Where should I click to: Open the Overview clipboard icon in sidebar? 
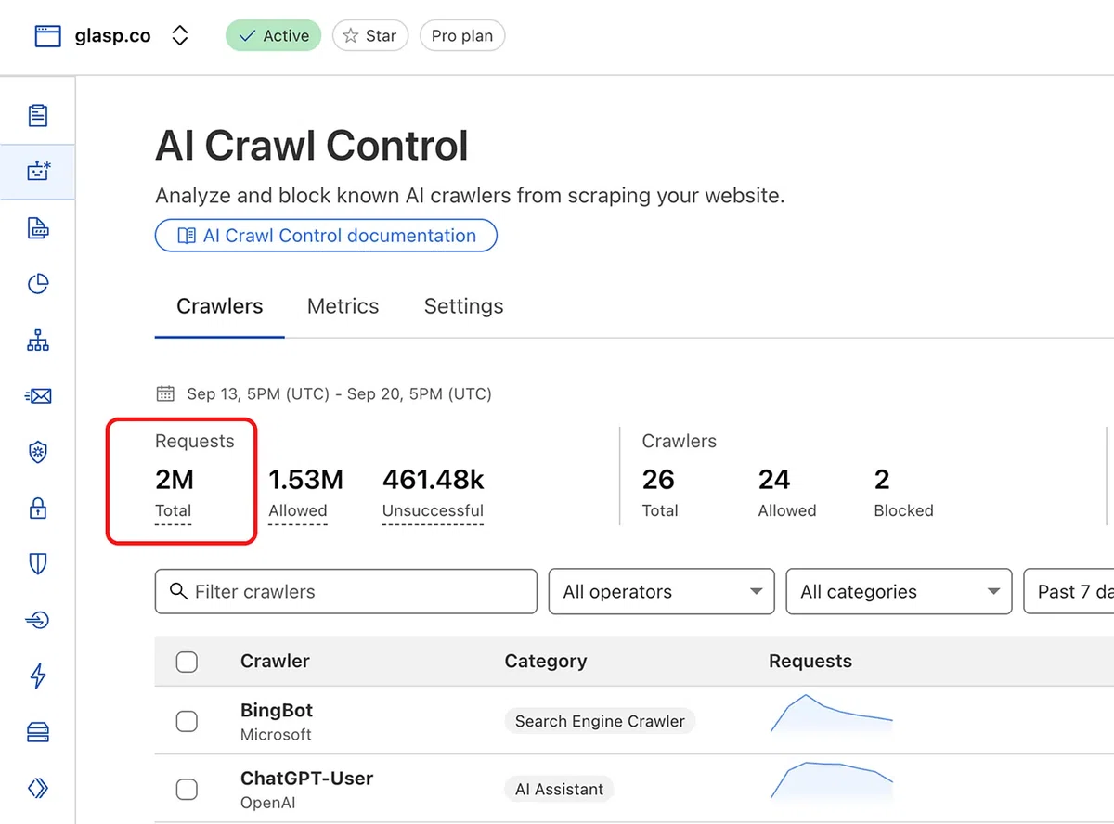pyautogui.click(x=38, y=116)
